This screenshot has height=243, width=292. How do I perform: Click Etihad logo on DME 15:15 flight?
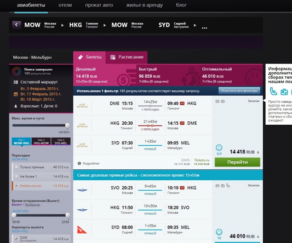(x=82, y=106)
